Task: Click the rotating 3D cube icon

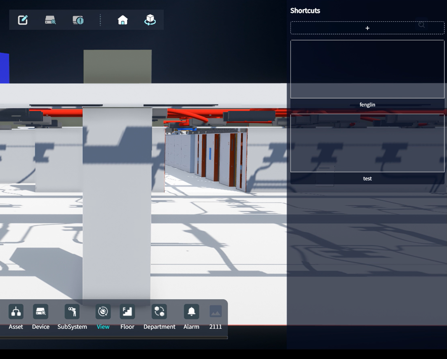Action: [x=150, y=20]
